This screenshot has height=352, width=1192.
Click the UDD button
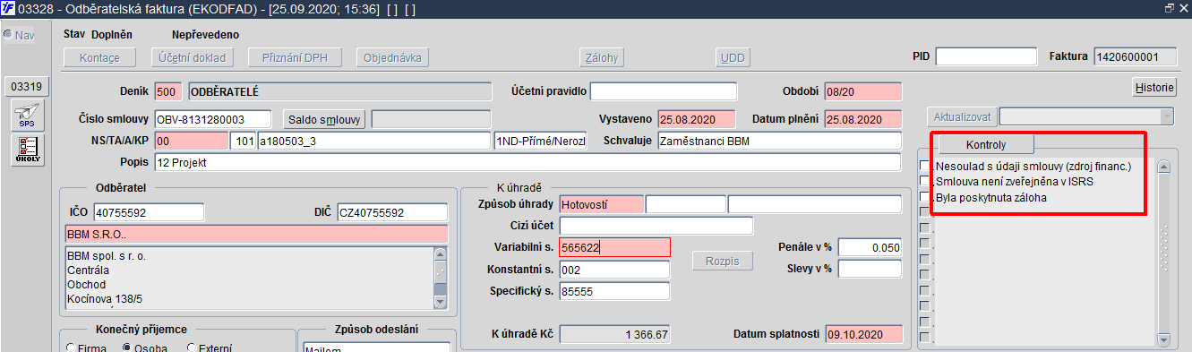click(x=732, y=57)
